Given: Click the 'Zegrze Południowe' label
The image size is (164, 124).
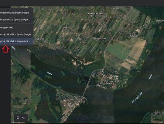Looking at the screenshot, I should [79, 101].
